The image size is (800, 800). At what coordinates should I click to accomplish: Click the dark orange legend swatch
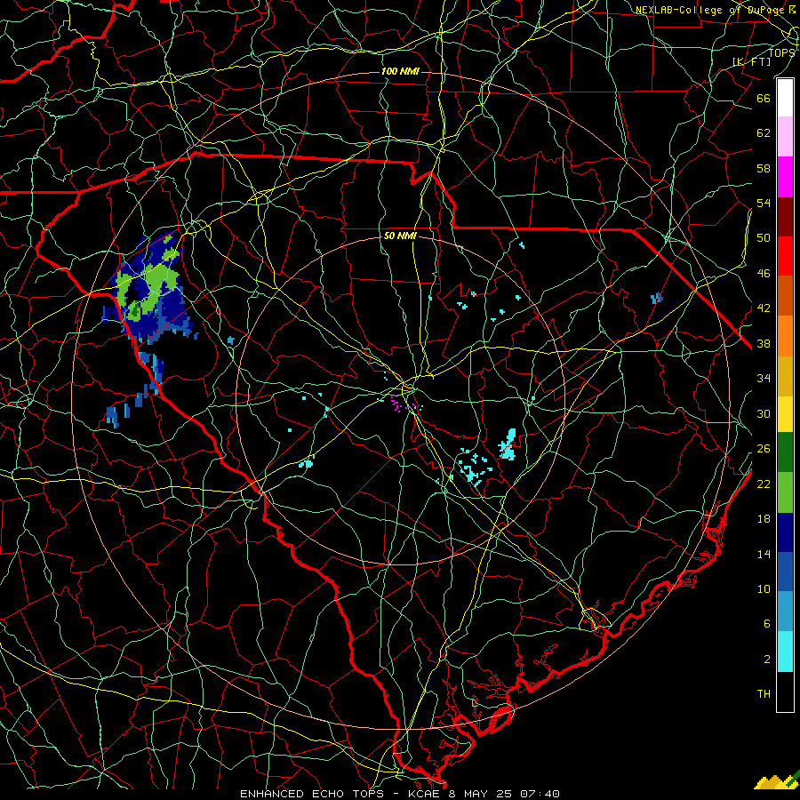tap(785, 295)
